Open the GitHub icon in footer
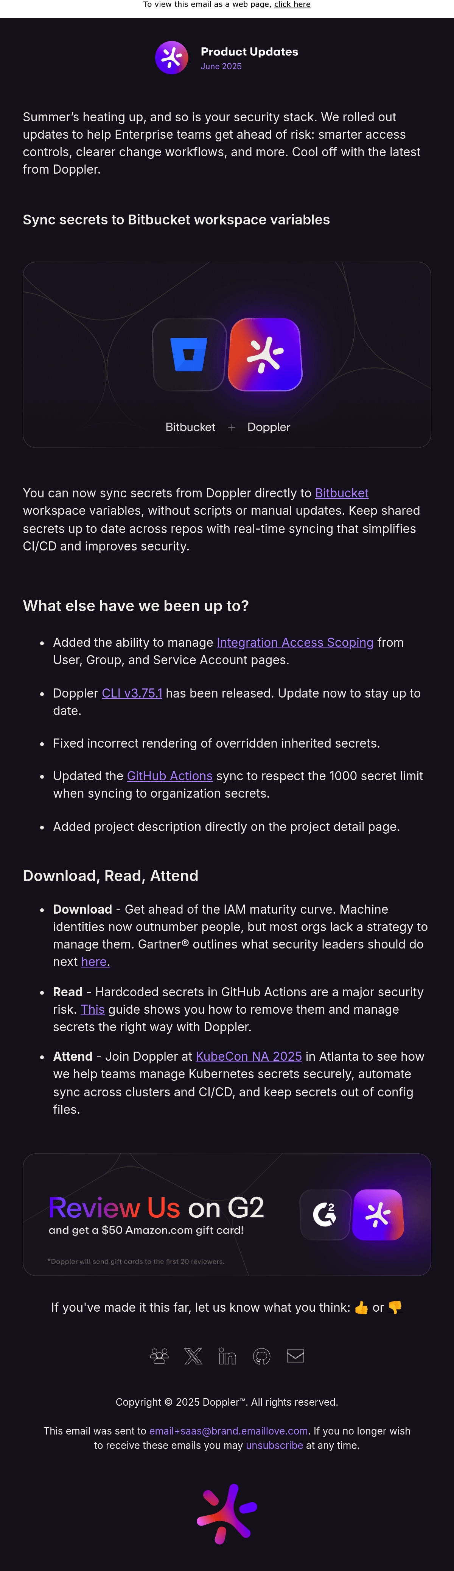The image size is (454, 1571). (x=262, y=1356)
